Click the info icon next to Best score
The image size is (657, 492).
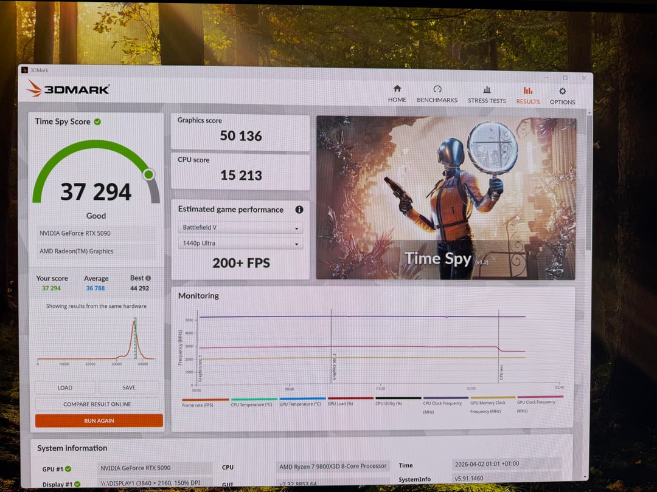148,278
